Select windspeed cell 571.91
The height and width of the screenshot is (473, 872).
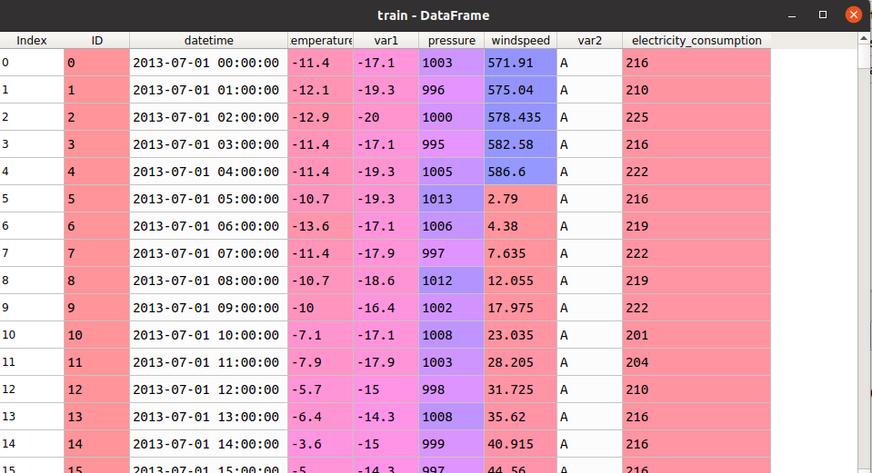coord(520,63)
